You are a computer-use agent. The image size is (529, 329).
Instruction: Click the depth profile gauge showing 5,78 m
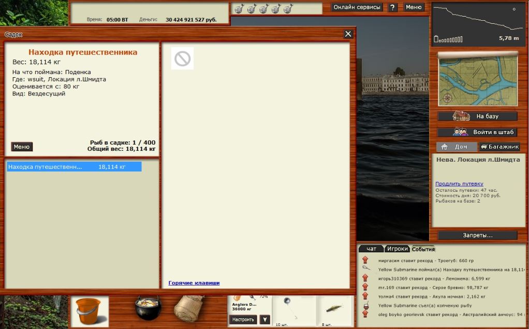tap(478, 24)
